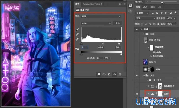Lock layer position

point(150,24)
